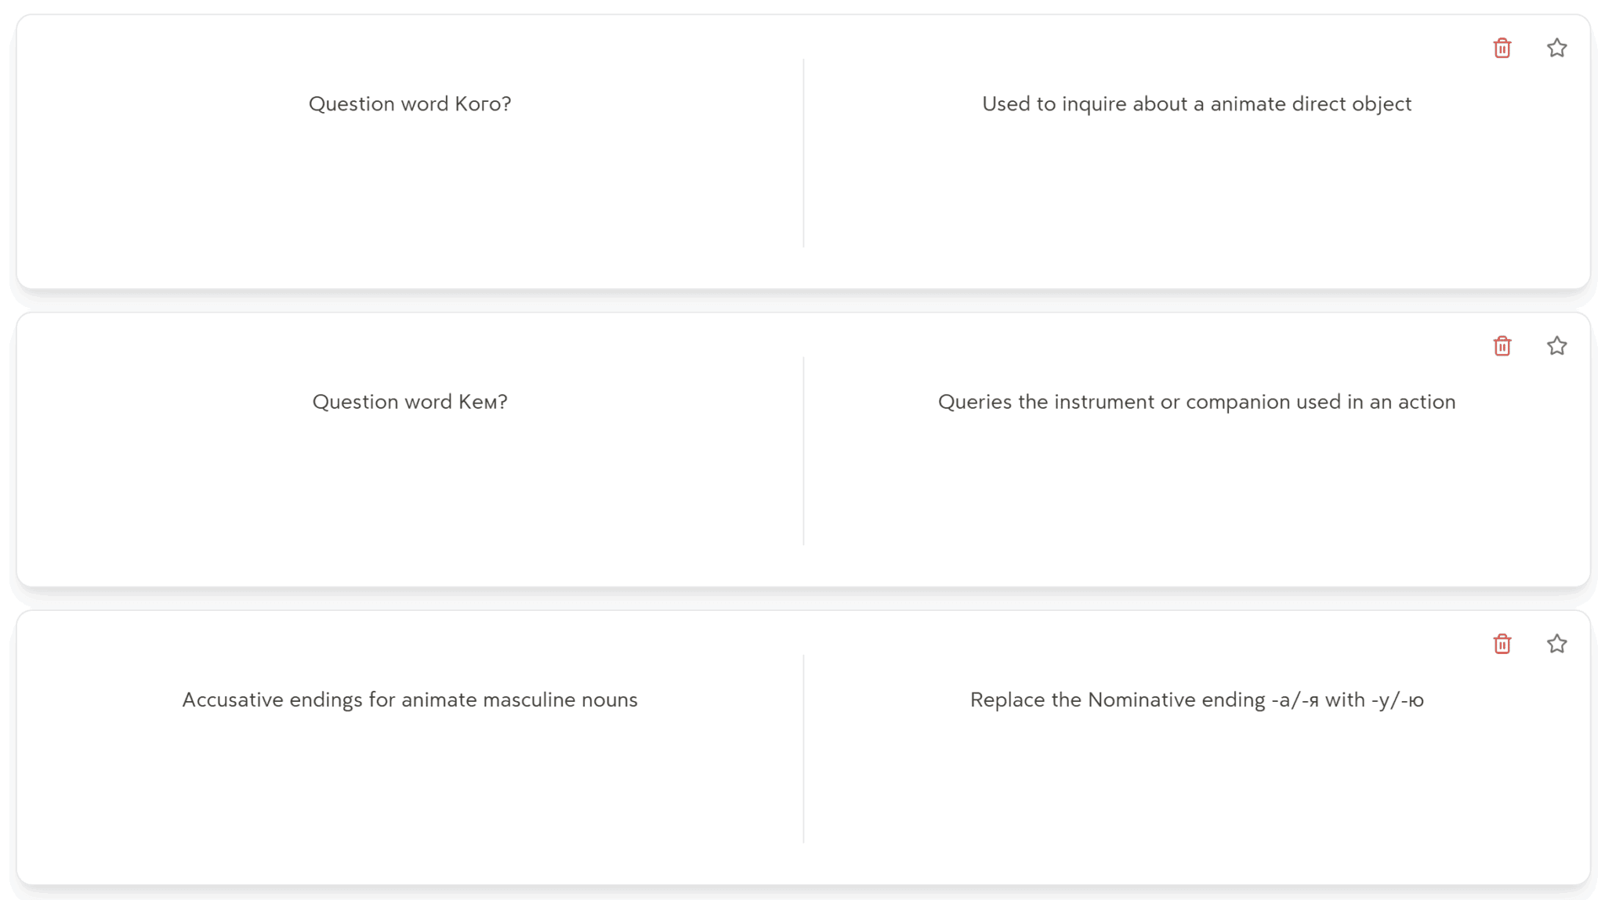Click the 'Accusative endings for animate masculine nouns' term
1605x900 pixels.
click(x=410, y=699)
